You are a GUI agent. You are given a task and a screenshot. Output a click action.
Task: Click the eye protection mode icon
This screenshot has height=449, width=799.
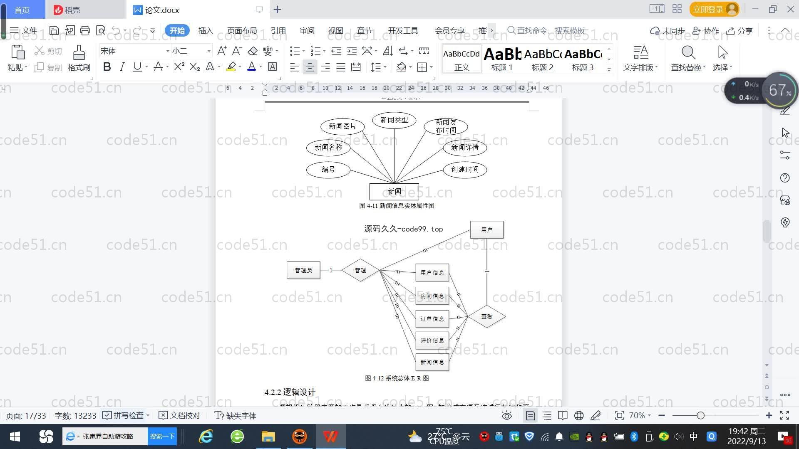click(x=506, y=415)
